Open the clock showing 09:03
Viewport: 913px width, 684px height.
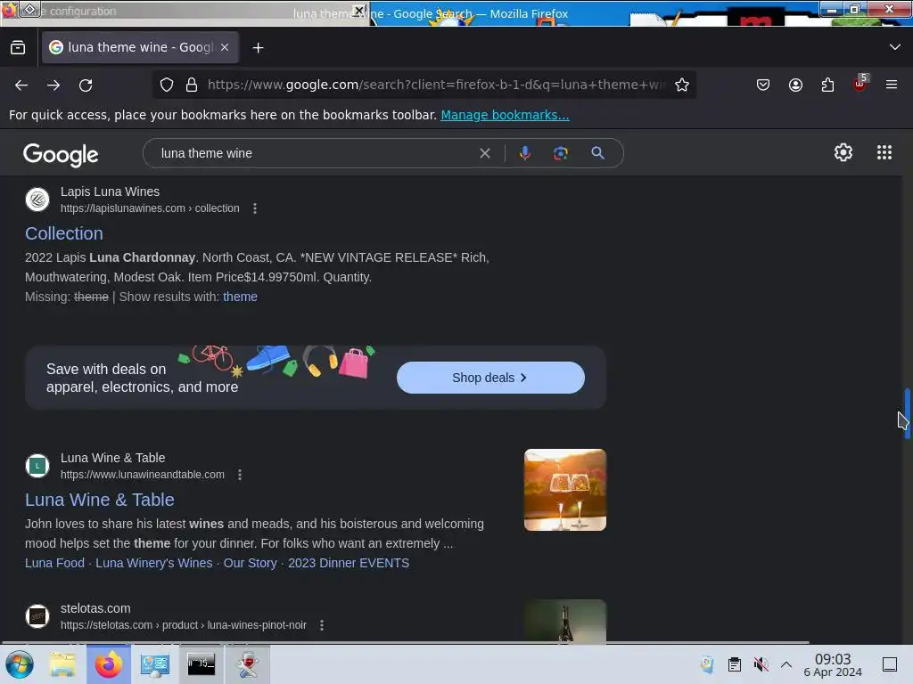coord(833,664)
